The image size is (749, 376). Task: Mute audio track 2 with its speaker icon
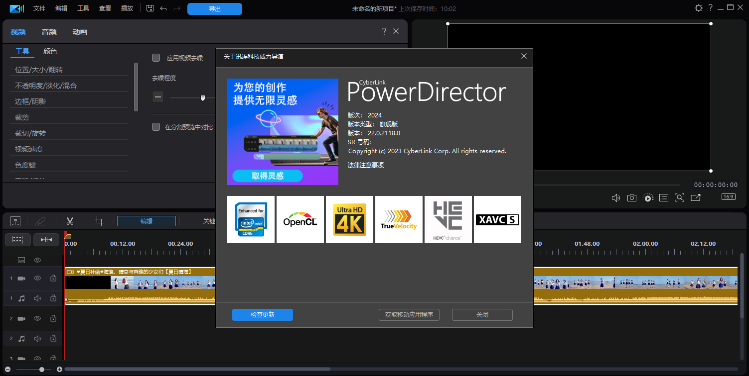[x=37, y=338]
